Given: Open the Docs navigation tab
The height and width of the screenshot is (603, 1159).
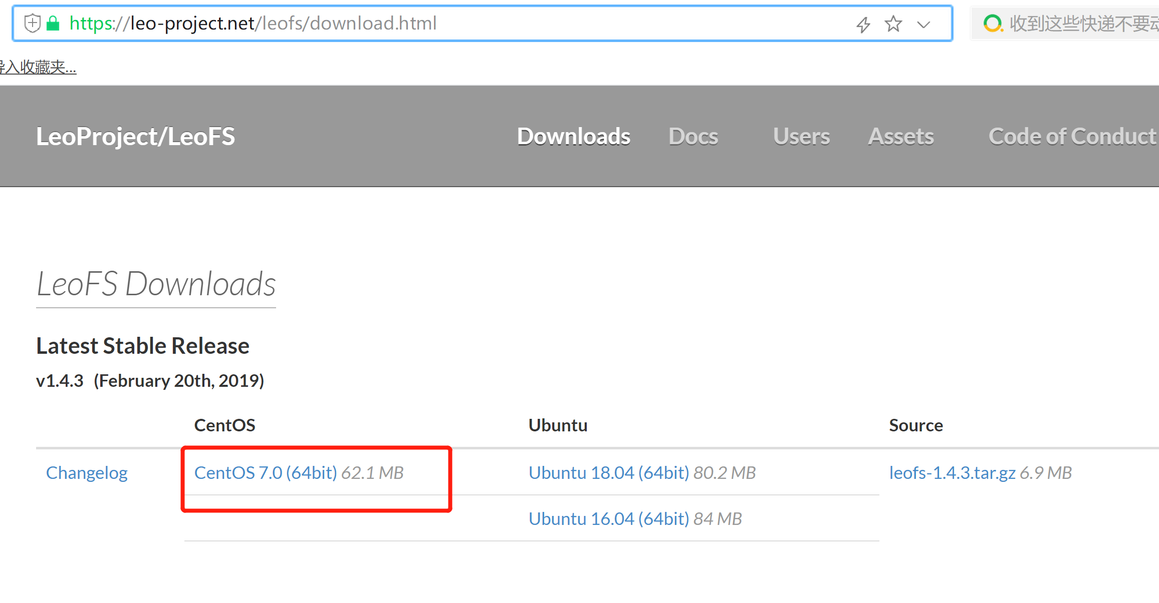Looking at the screenshot, I should click(x=693, y=136).
